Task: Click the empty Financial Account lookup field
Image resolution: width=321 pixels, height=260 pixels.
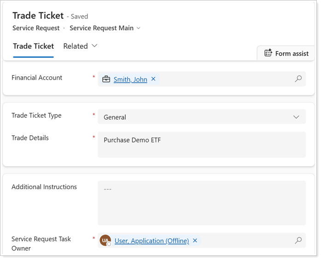Action: [x=226, y=79]
